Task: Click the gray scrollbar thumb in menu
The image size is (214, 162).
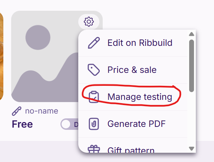Action: pyautogui.click(x=191, y=66)
